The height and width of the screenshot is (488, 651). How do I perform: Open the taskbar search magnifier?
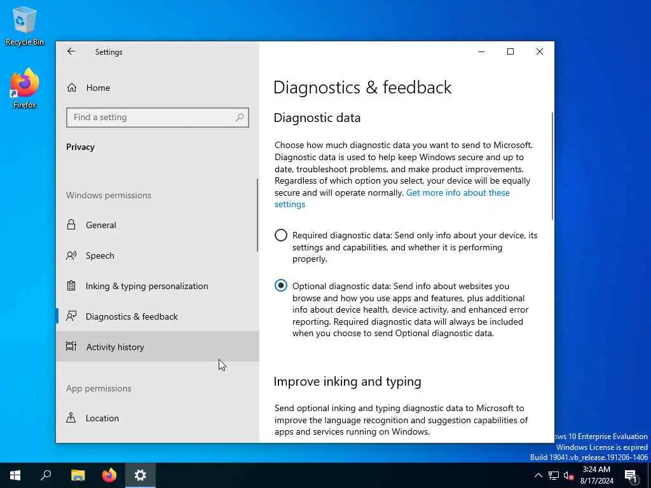(46, 475)
